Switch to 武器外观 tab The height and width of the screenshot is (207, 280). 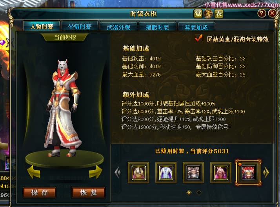coord(118,27)
